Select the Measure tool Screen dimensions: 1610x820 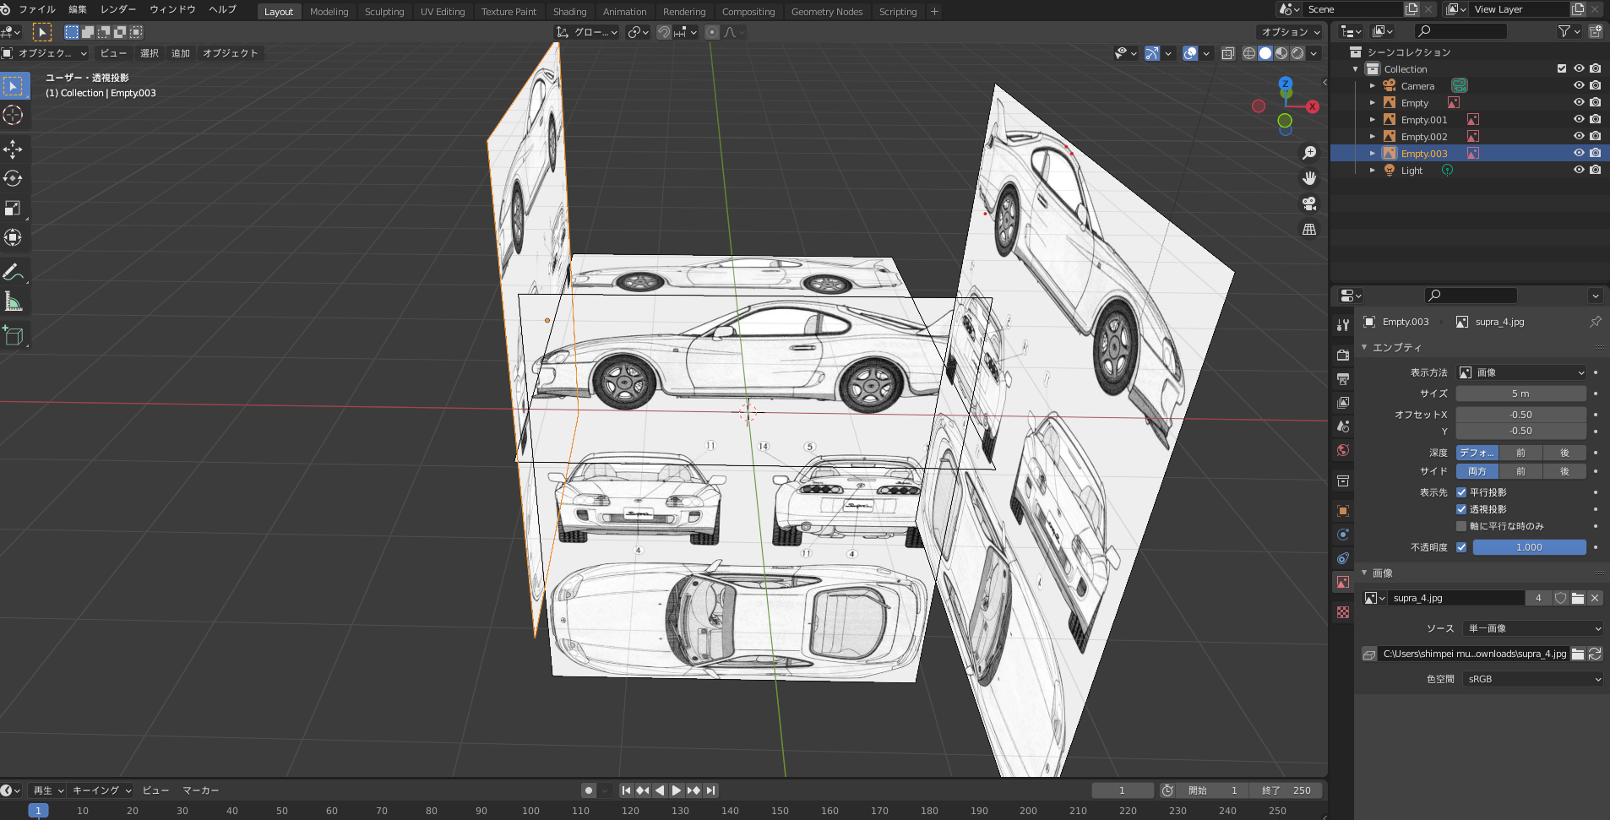click(x=13, y=301)
